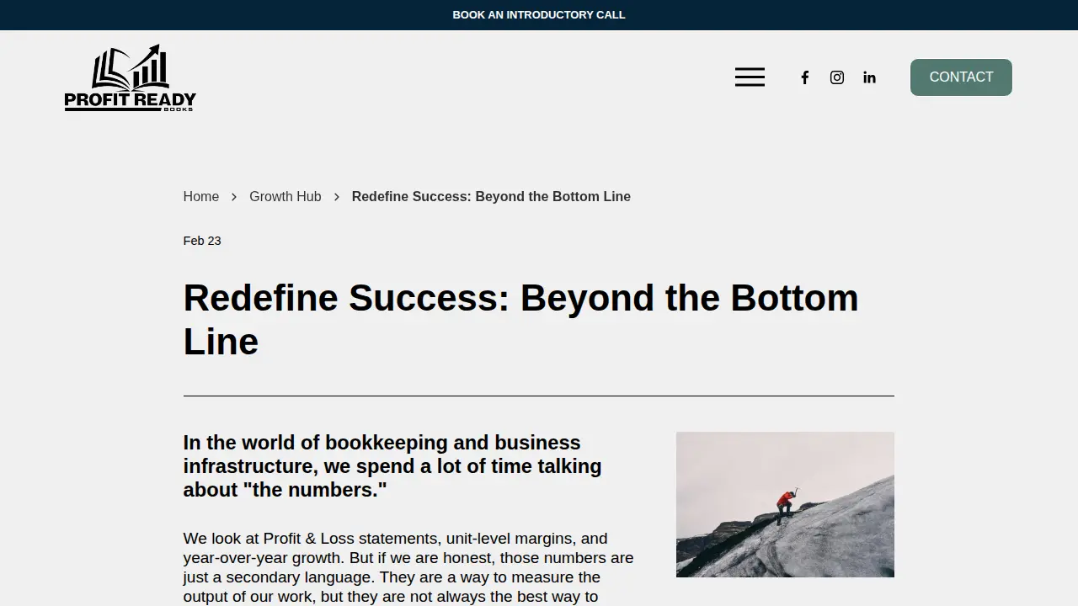Select the current article breadcrumb title
The width and height of the screenshot is (1078, 606).
[491, 196]
